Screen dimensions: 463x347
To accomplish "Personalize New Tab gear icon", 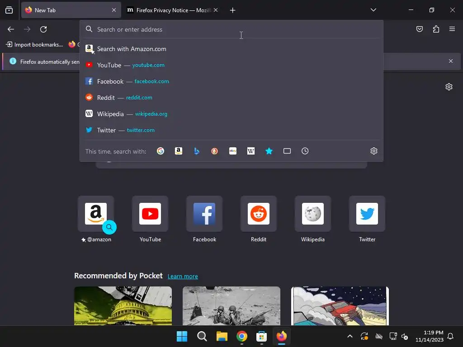I will [x=449, y=87].
